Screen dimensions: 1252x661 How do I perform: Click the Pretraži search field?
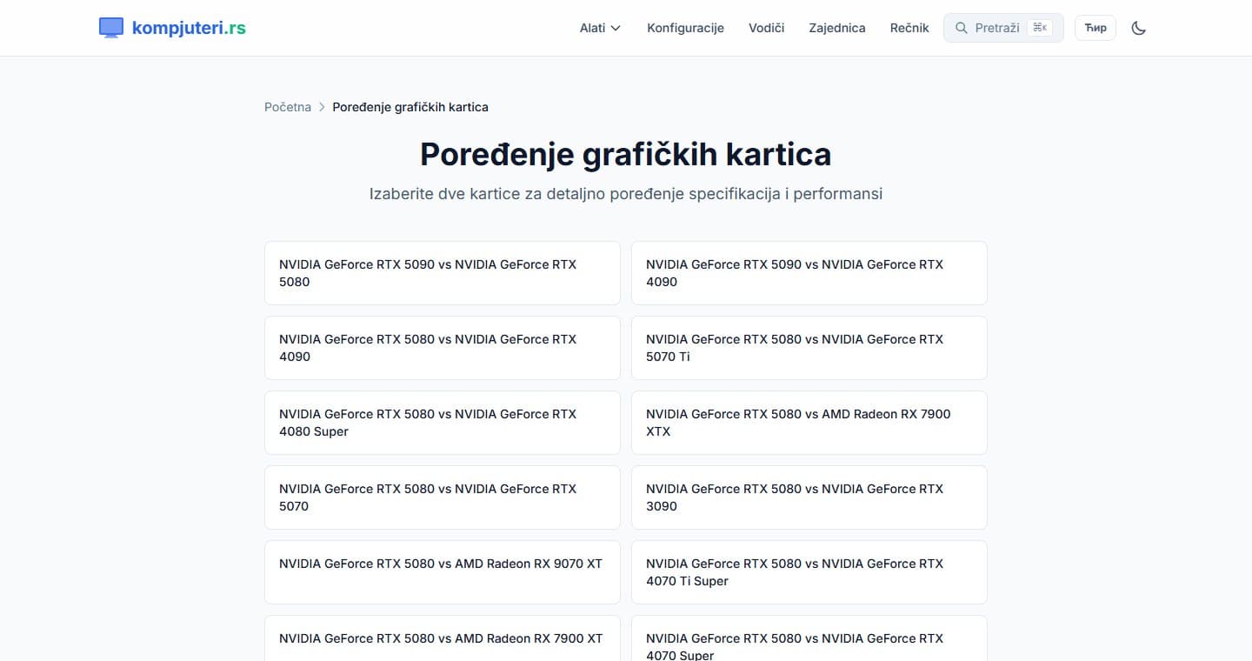click(x=1003, y=28)
